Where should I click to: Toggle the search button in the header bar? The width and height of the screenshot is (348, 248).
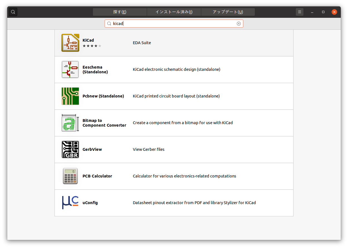tap(13, 12)
